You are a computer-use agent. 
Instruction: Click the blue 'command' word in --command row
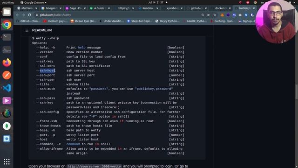point(73,144)
